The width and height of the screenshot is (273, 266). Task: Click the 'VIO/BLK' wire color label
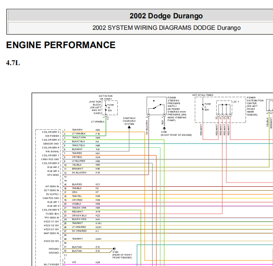click(x=76, y=204)
